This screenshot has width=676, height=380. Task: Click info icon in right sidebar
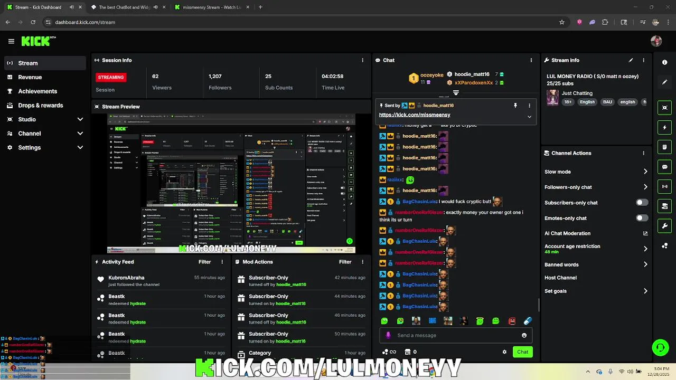point(664,62)
